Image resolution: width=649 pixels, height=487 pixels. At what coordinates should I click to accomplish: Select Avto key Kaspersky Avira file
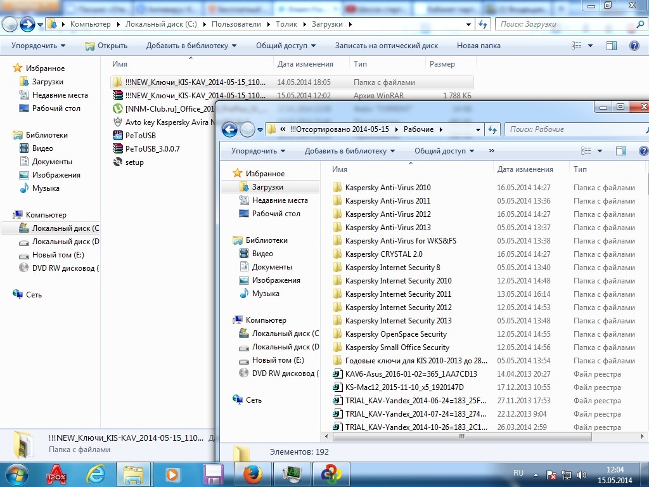[x=164, y=122]
